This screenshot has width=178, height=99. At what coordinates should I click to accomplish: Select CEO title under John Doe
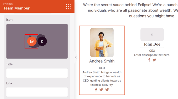pos(152,51)
